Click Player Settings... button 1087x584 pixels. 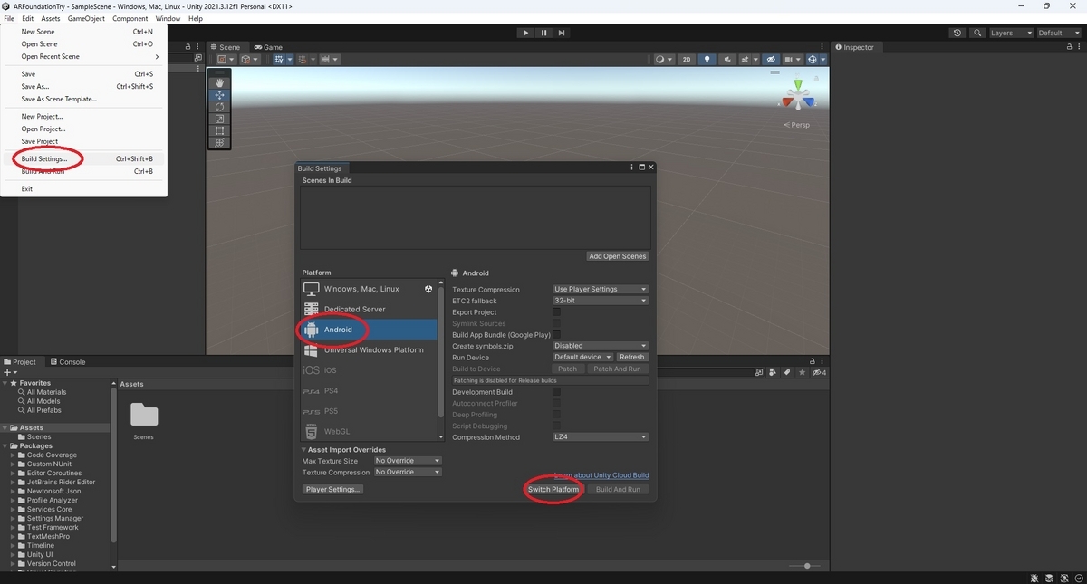pyautogui.click(x=333, y=489)
